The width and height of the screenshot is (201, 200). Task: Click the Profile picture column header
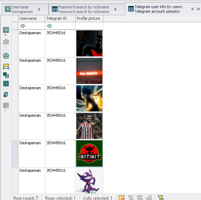coord(89,18)
